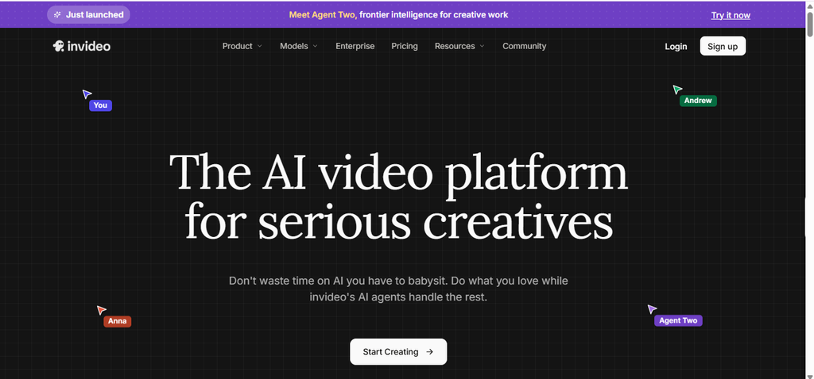
Task: Click the arrow icon in Start Creating button
Action: coord(429,352)
